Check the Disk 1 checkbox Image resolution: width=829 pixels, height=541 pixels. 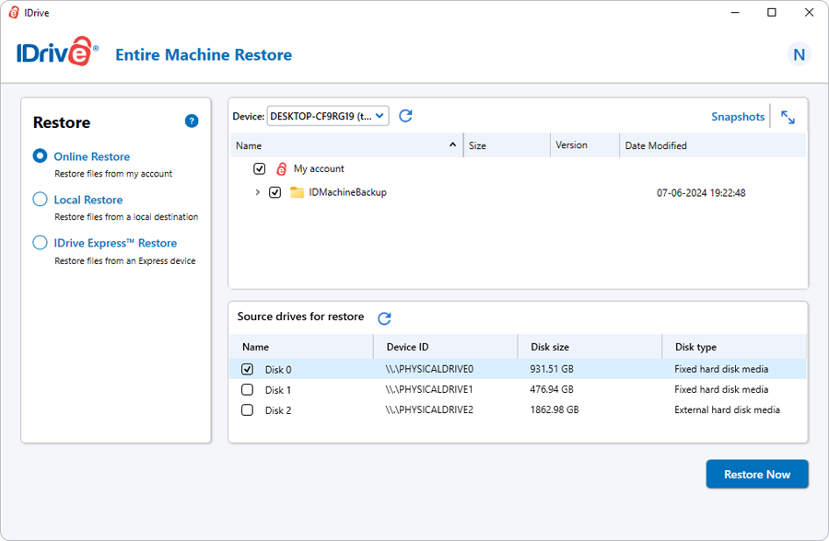click(247, 390)
